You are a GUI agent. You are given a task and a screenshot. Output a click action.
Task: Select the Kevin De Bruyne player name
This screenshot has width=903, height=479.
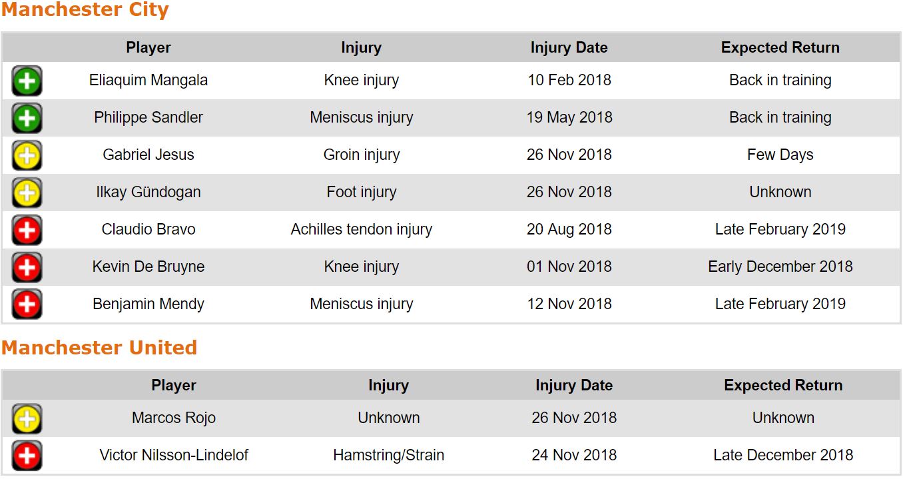(149, 267)
